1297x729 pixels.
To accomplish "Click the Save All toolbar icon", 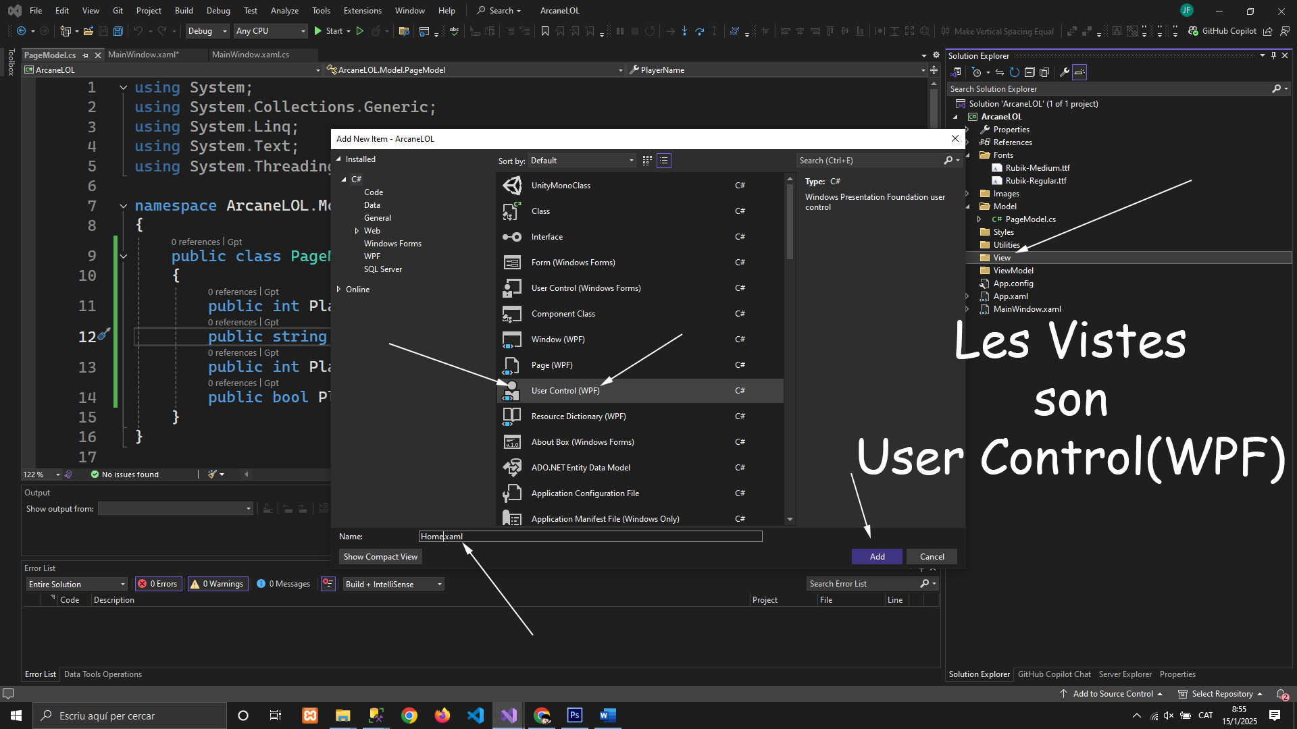I will pos(118,31).
